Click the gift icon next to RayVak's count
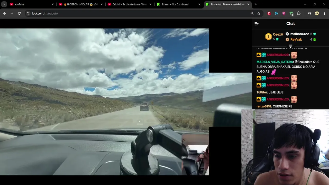Image resolution: width=329 pixels, height=185 pixels. [x=314, y=40]
